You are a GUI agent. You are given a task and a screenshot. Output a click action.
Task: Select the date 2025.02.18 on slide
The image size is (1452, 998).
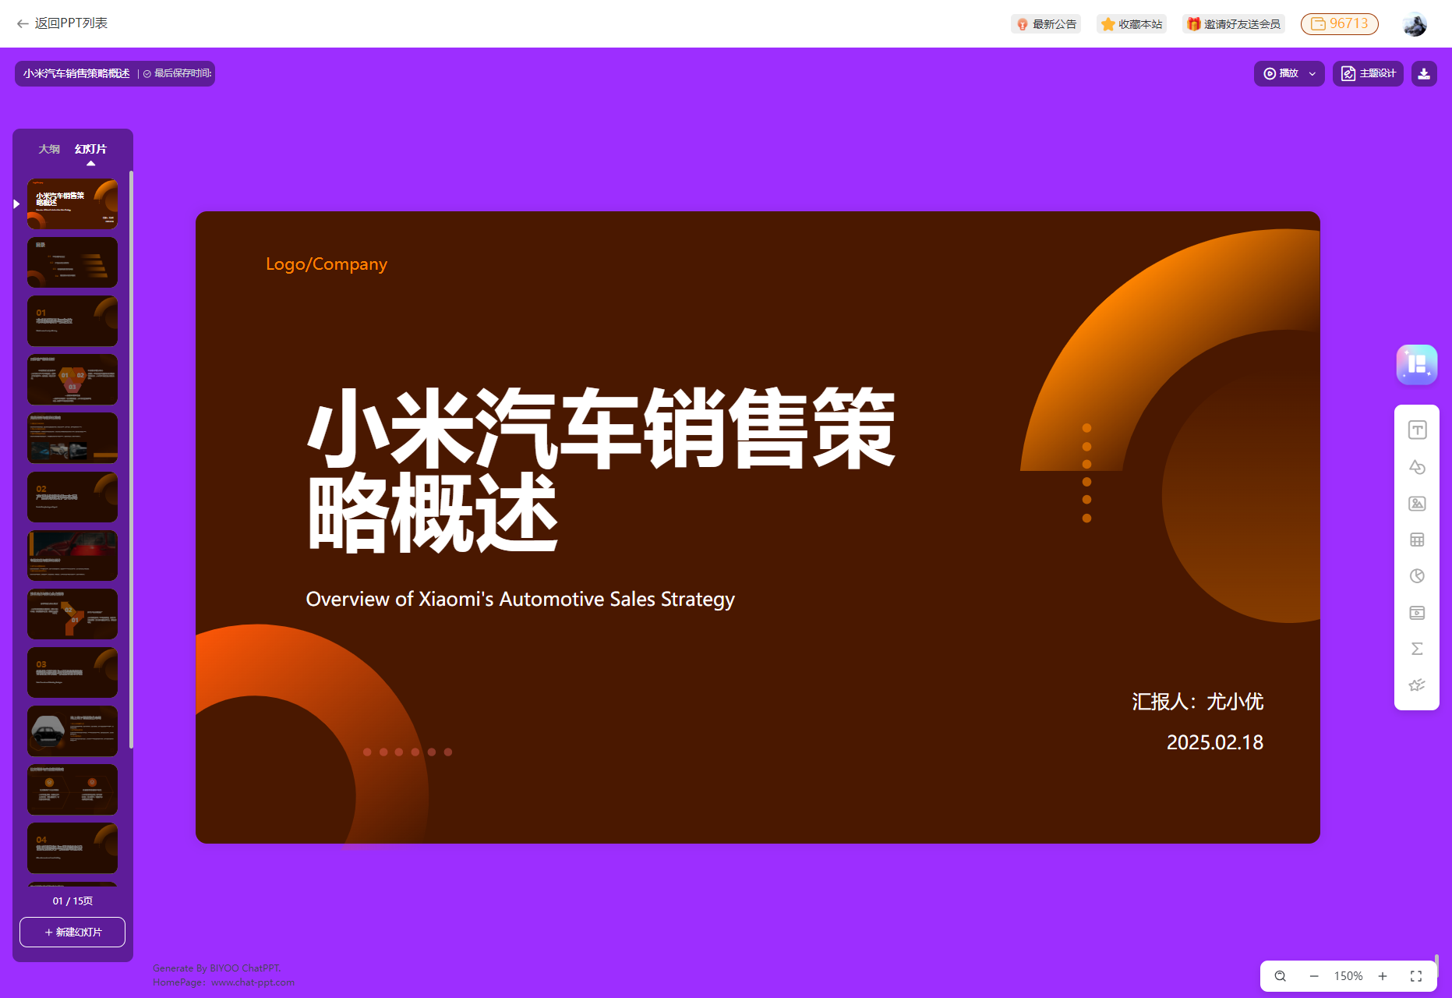tap(1215, 742)
